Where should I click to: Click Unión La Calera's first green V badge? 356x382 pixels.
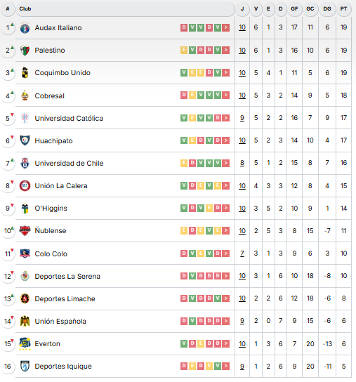(x=184, y=185)
